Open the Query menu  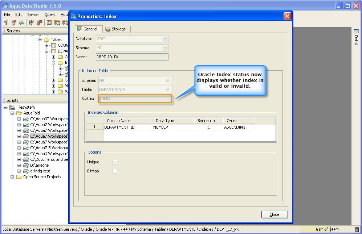pos(50,14)
